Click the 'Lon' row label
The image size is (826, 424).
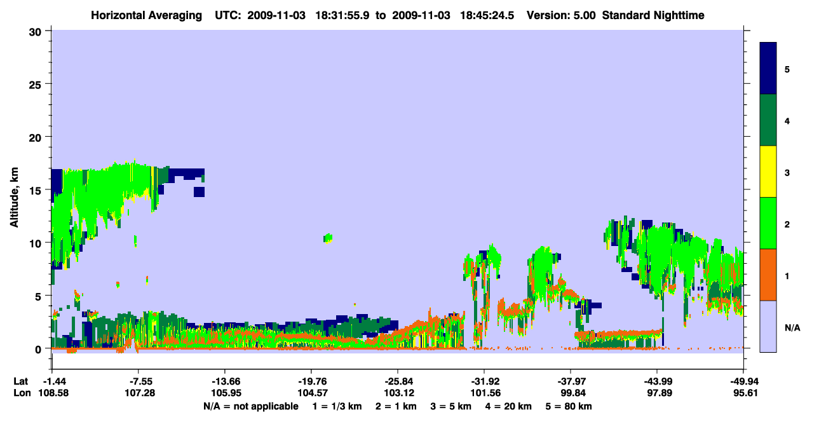pos(21,392)
